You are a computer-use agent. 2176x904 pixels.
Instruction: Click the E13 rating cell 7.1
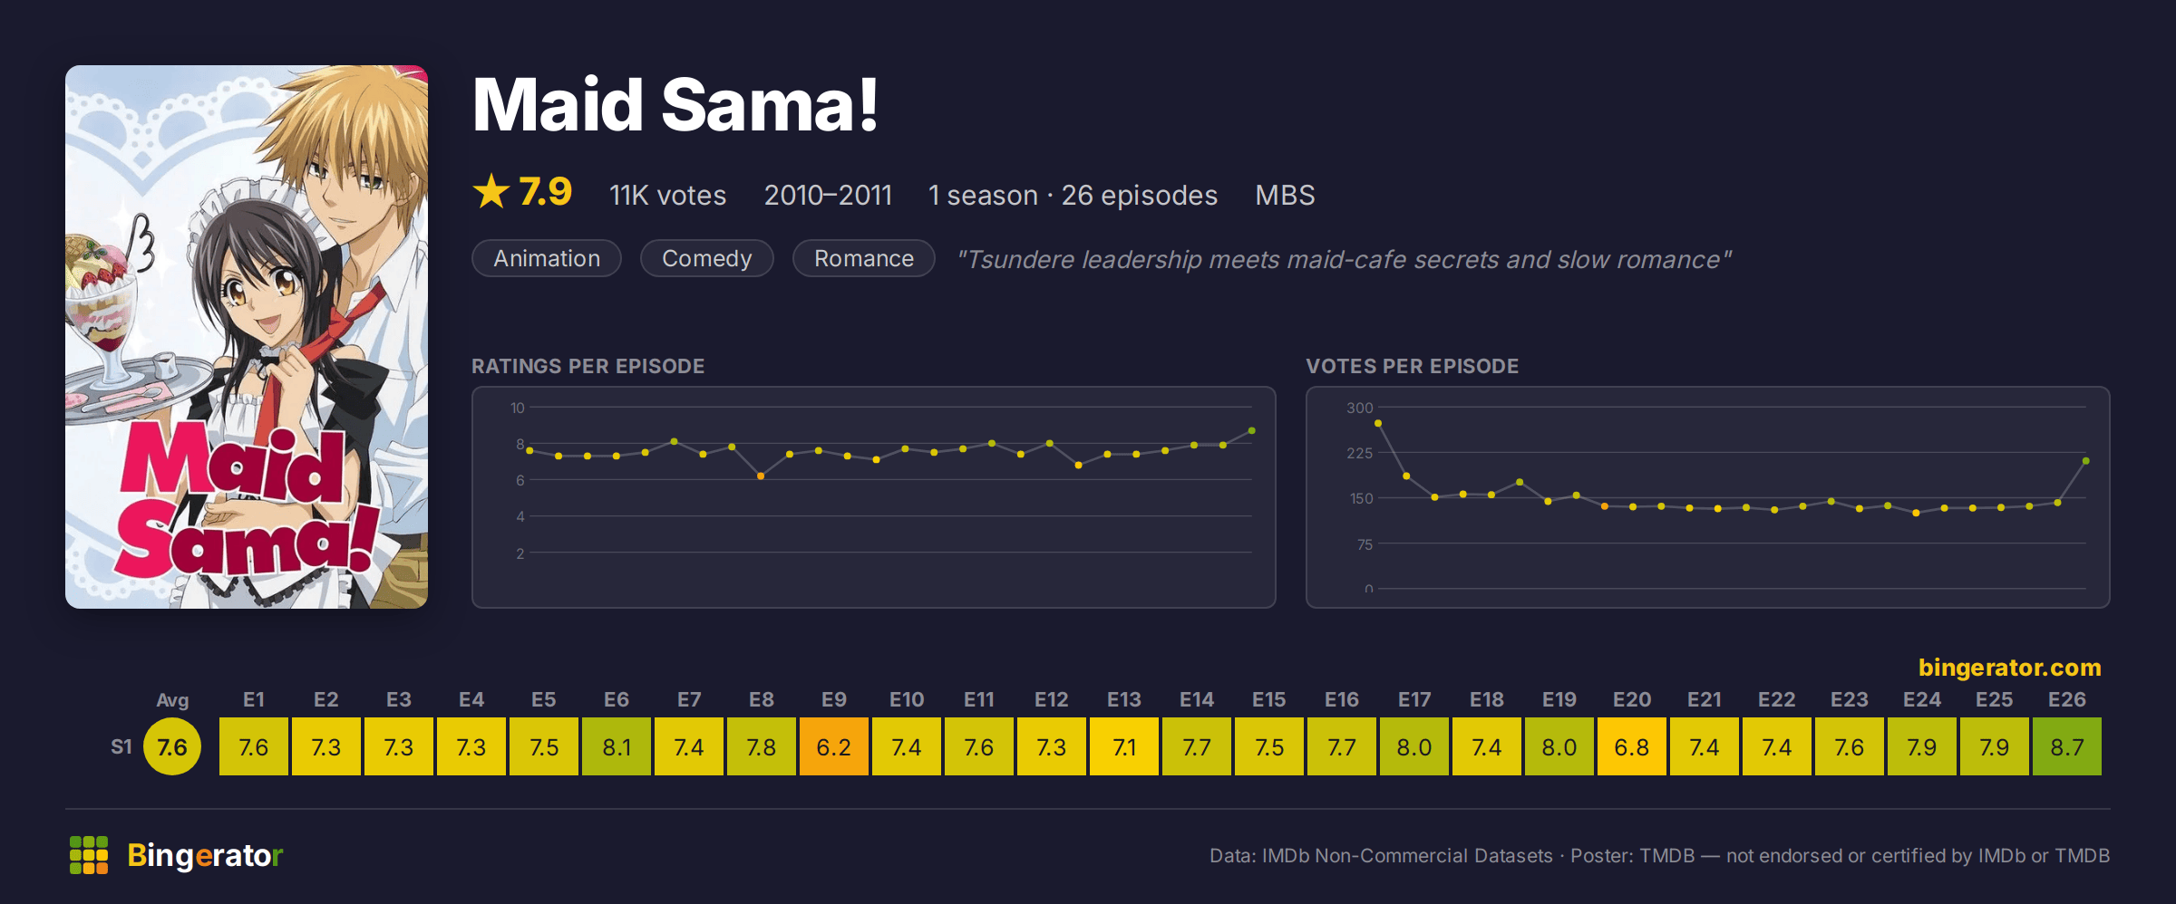click(1124, 746)
